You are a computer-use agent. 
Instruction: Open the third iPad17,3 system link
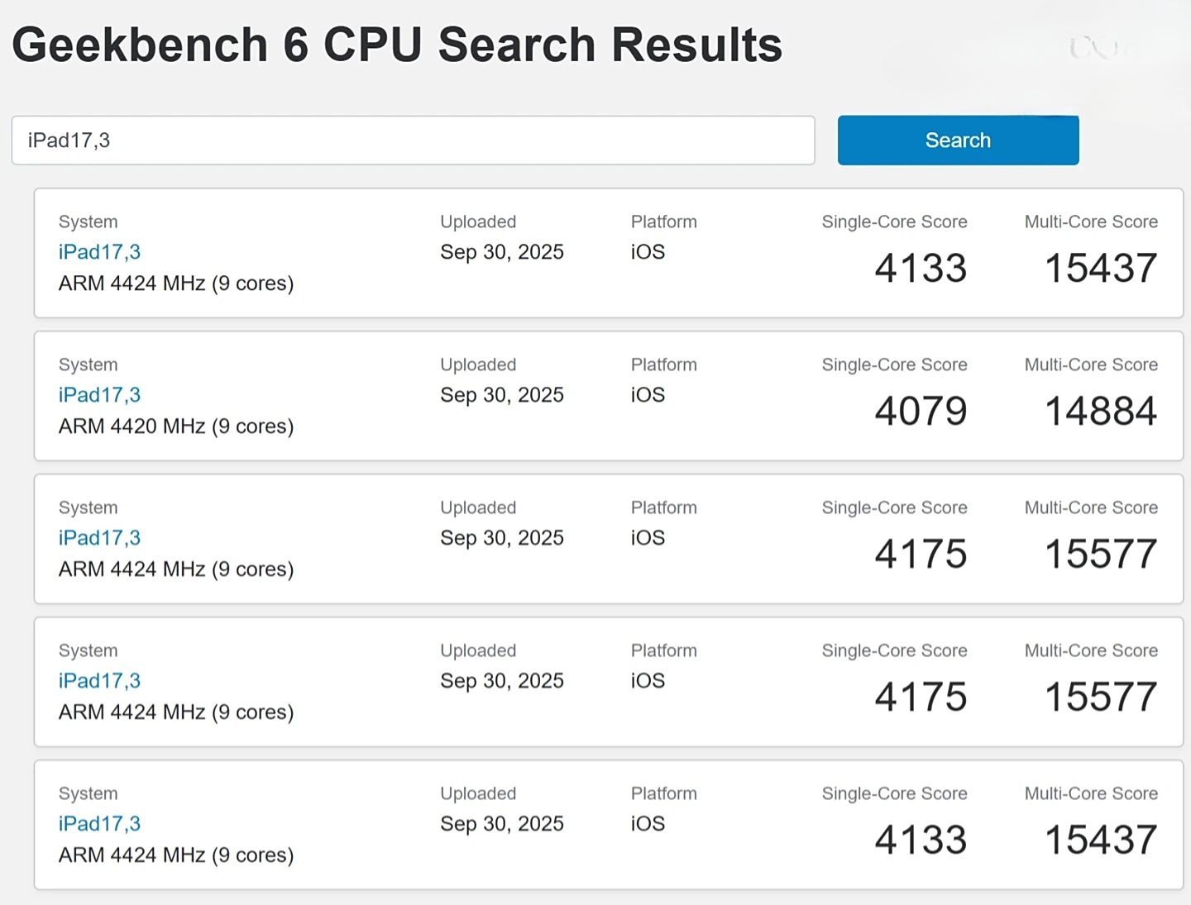pos(99,537)
